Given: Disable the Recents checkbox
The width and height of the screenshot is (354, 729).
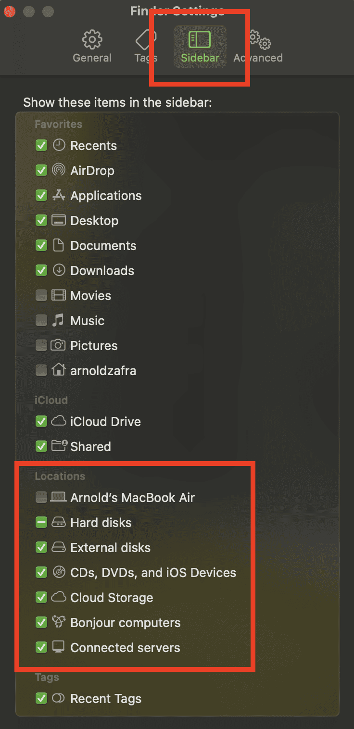Looking at the screenshot, I should coord(41,145).
